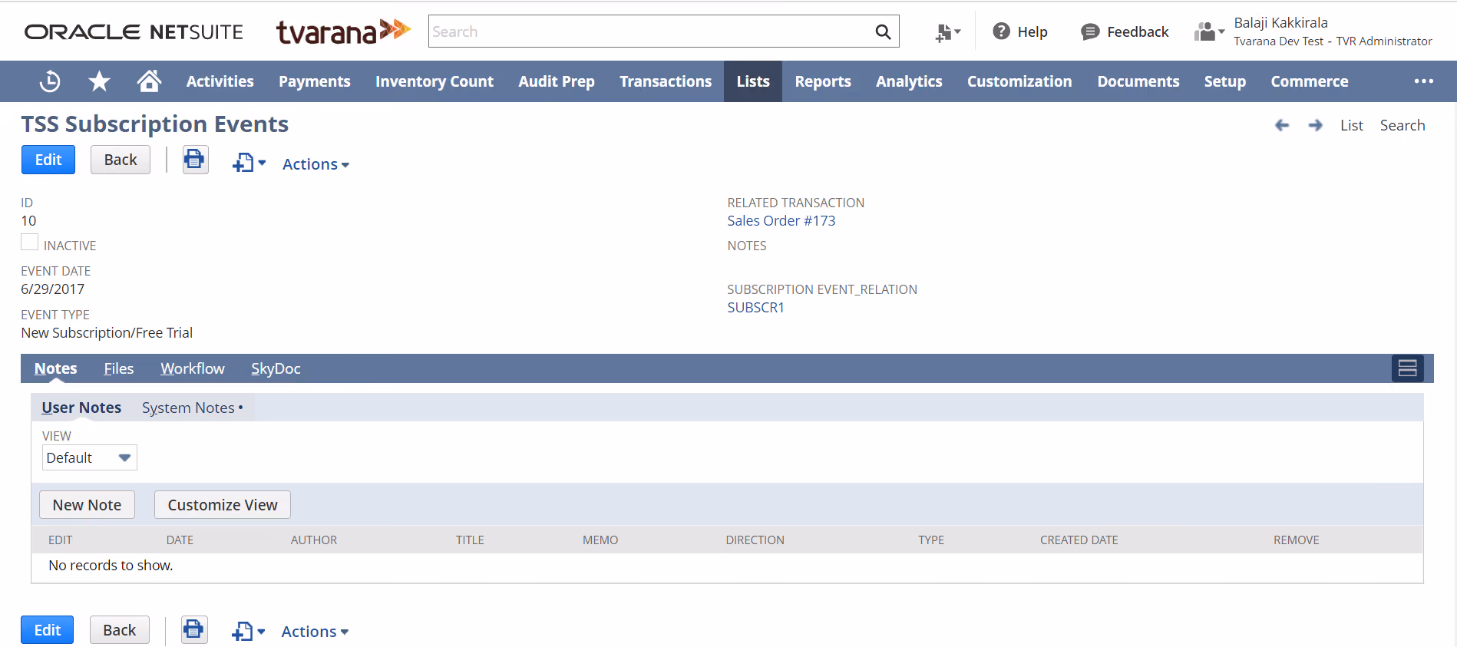Open the Sales Order #173 link
This screenshot has width=1457, height=647.
click(781, 221)
